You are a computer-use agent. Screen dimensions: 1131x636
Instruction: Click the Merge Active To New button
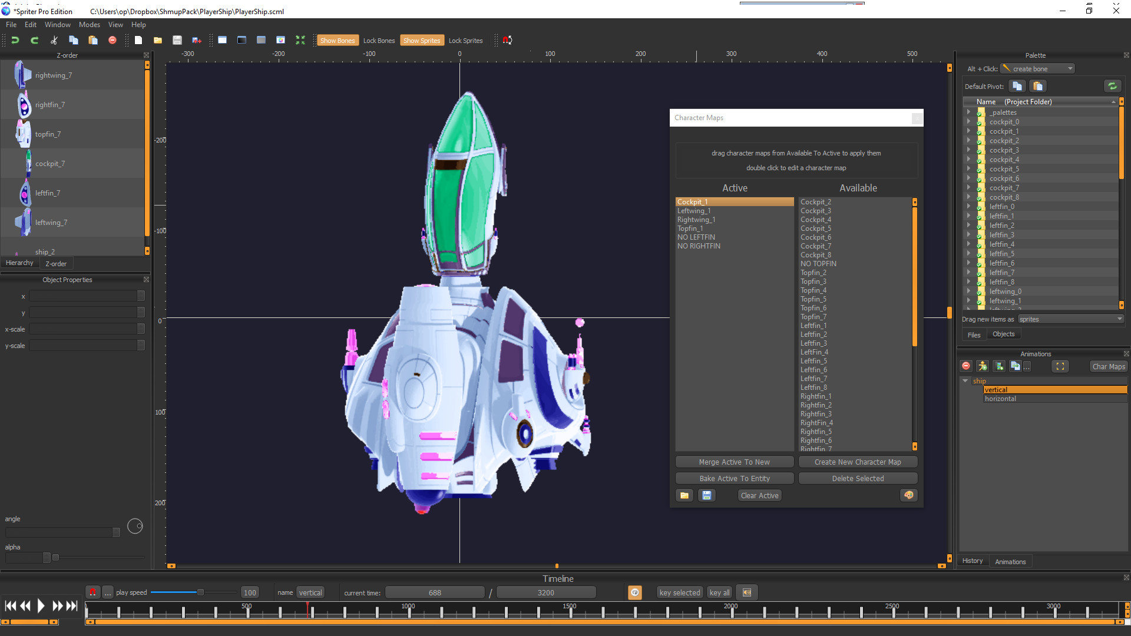(735, 461)
